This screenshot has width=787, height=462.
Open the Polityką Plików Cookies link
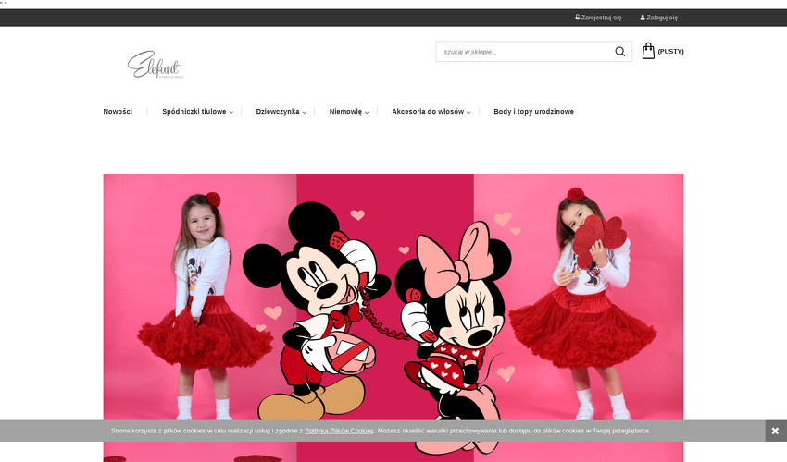pyautogui.click(x=339, y=431)
